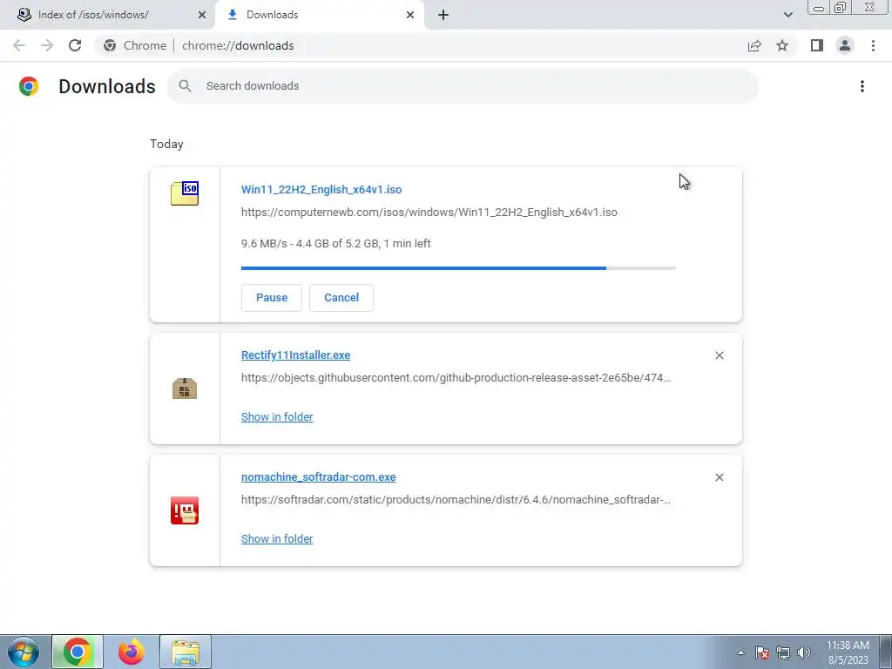Viewport: 892px width, 669px height.
Task: Click the search magnifier icon
Action: (185, 86)
